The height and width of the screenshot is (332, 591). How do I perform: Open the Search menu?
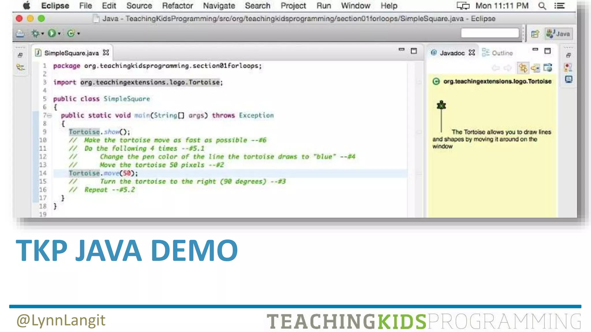258,5
